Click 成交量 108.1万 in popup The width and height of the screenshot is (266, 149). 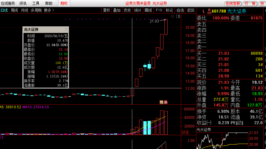[61, 63]
